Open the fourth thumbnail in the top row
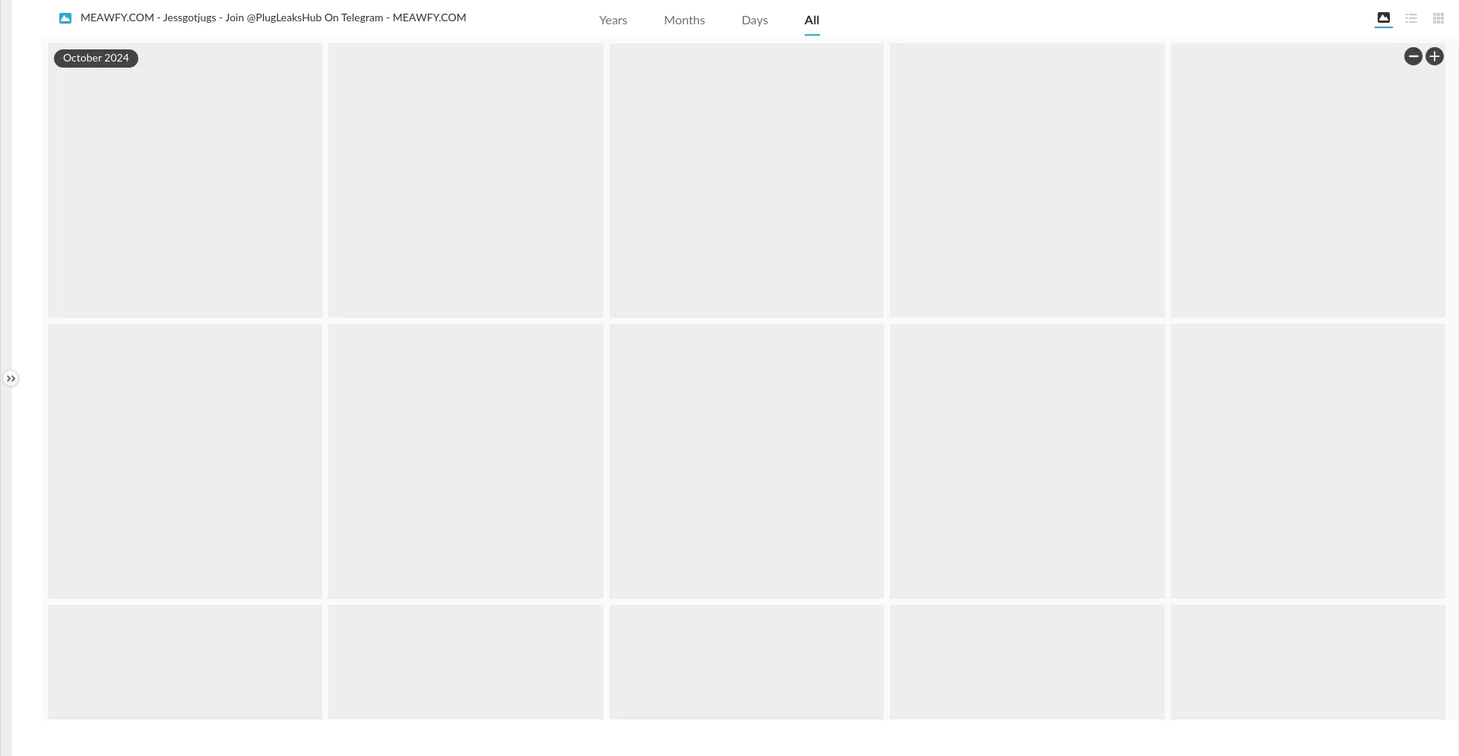 pos(1027,180)
